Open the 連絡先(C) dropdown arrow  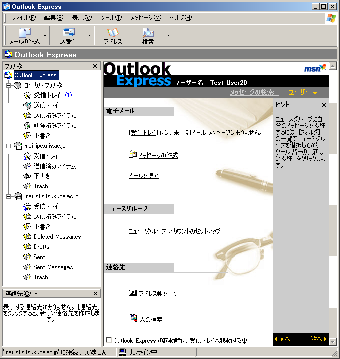click(36, 294)
